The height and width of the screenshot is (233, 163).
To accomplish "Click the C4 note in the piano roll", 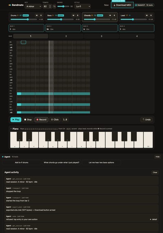I will click(53, 105).
